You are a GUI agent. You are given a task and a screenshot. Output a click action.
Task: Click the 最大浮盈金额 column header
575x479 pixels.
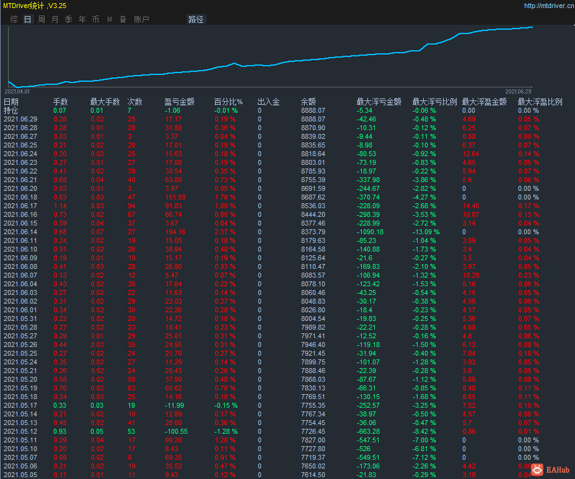[484, 102]
